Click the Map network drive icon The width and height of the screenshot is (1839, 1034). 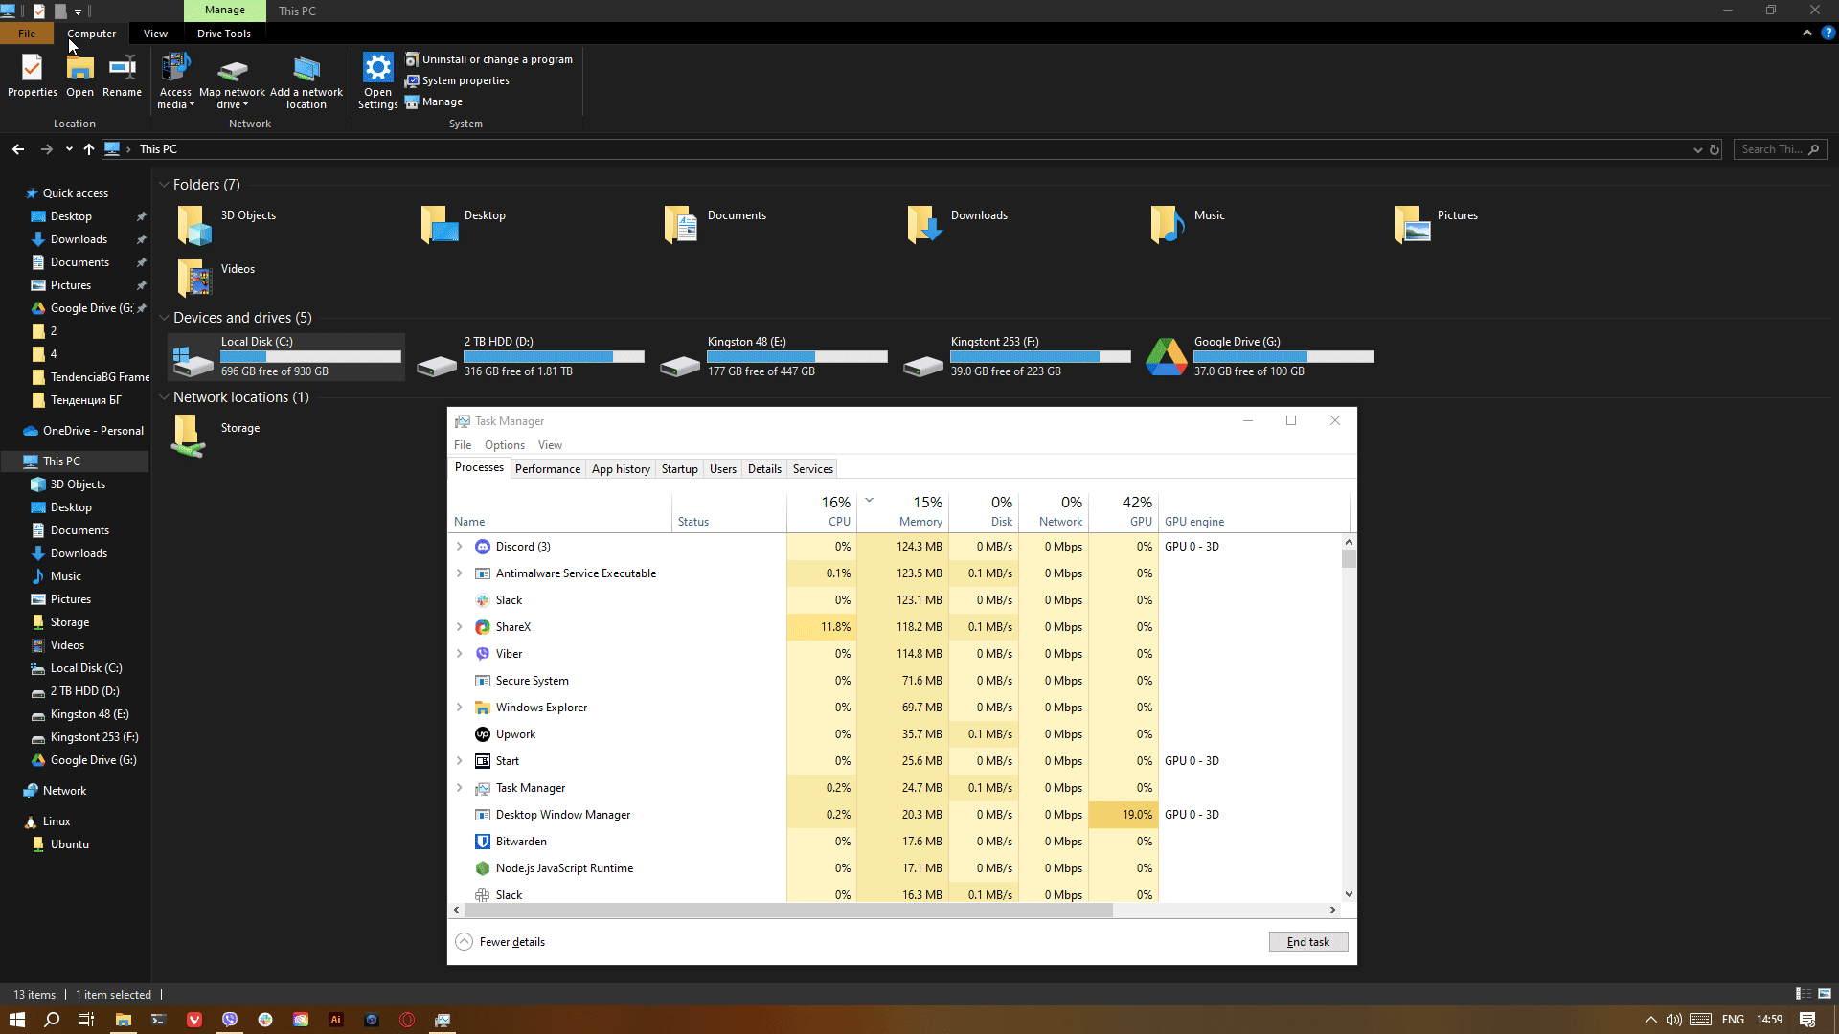point(232,70)
